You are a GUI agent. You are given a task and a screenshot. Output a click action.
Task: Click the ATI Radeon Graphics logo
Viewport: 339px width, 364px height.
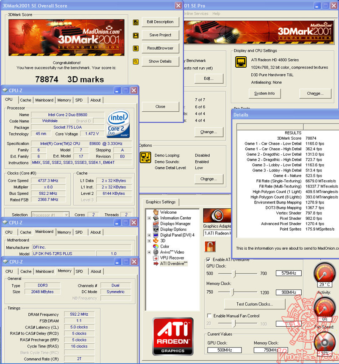click(172, 336)
